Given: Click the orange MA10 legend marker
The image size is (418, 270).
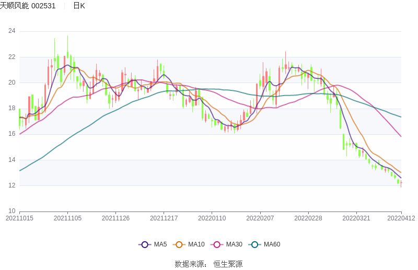Looking at the screenshot, I should pyautogui.click(x=179, y=244).
